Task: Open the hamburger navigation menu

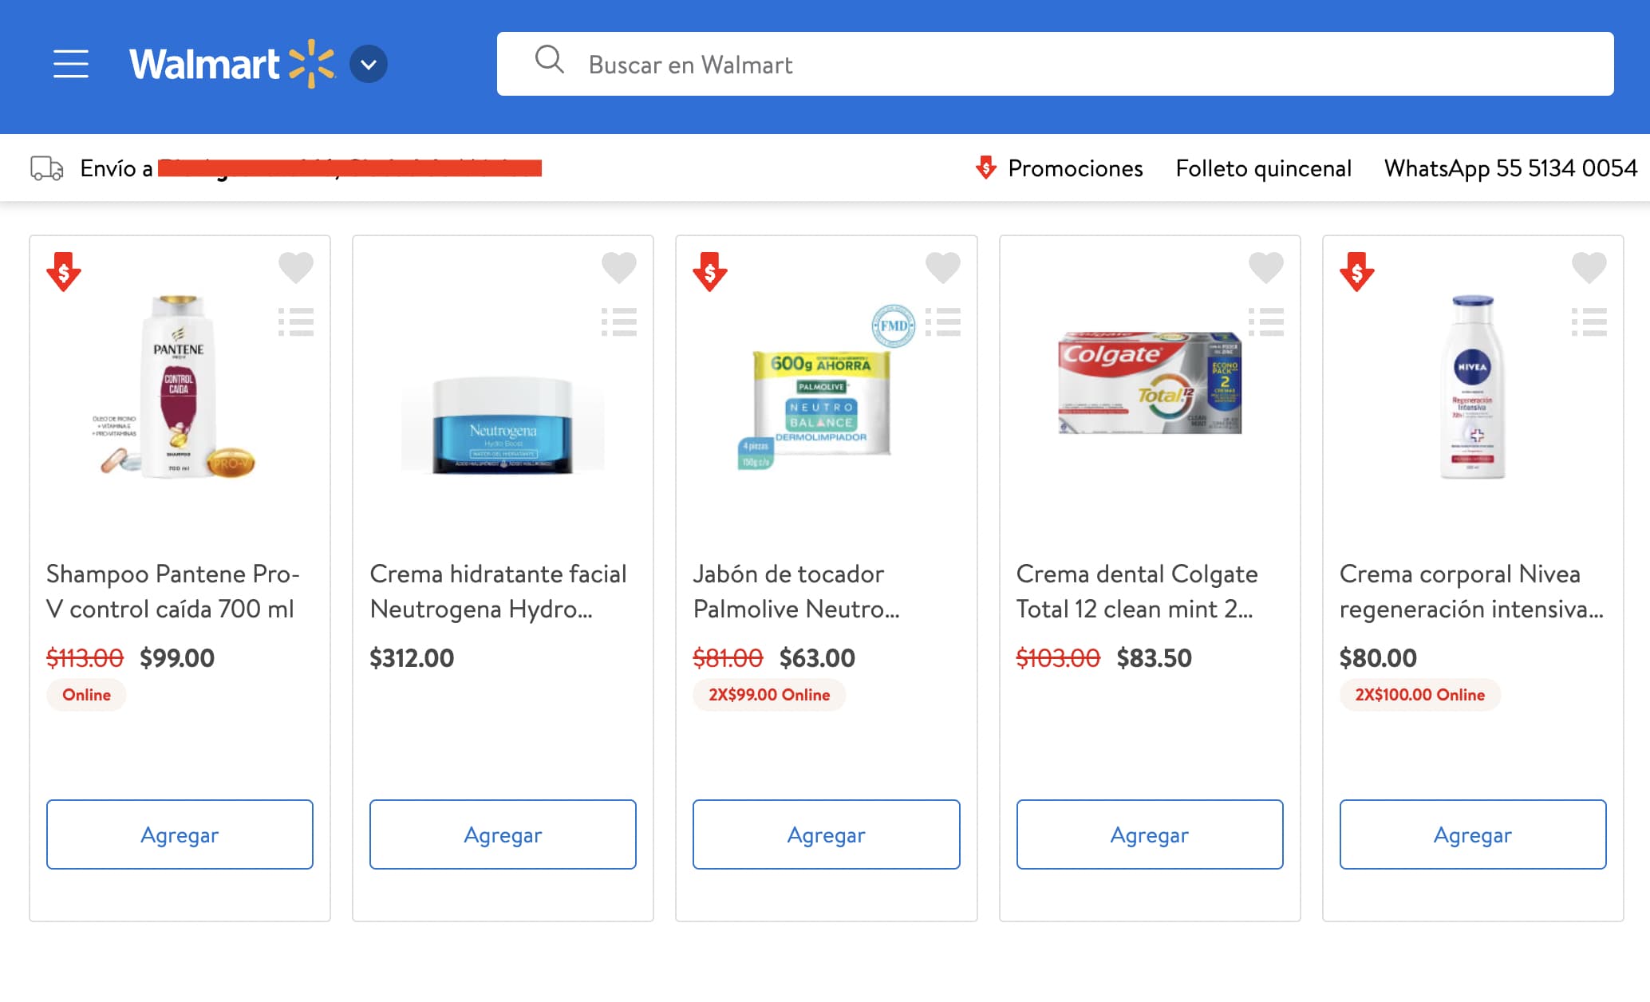Action: 70,65
